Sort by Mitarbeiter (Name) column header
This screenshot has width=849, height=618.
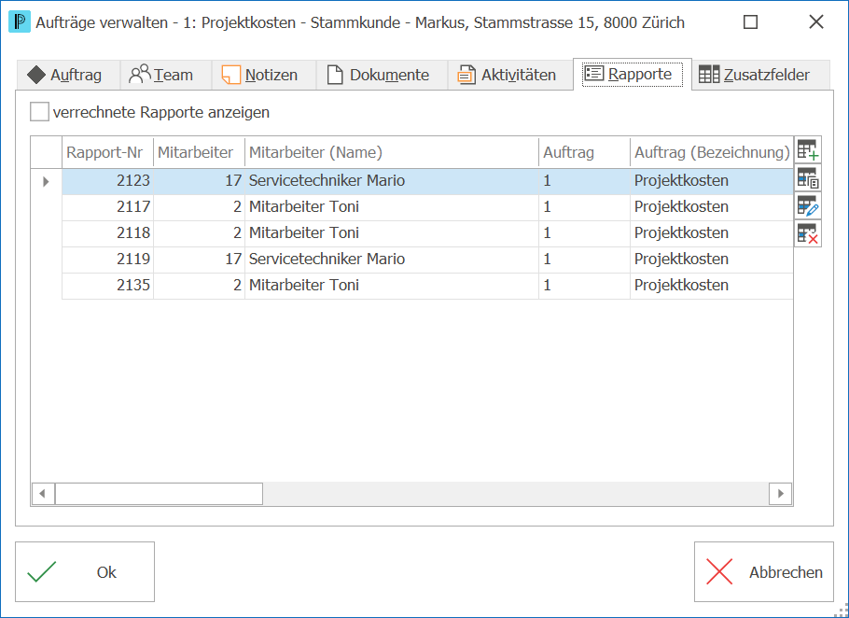click(x=392, y=152)
